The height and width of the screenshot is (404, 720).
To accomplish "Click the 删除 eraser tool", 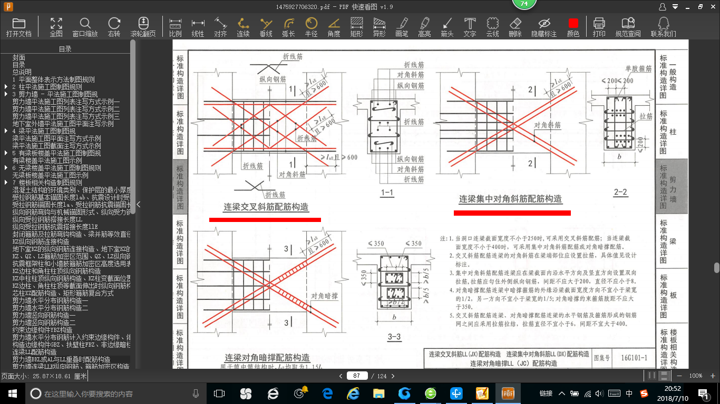I will pos(515,27).
